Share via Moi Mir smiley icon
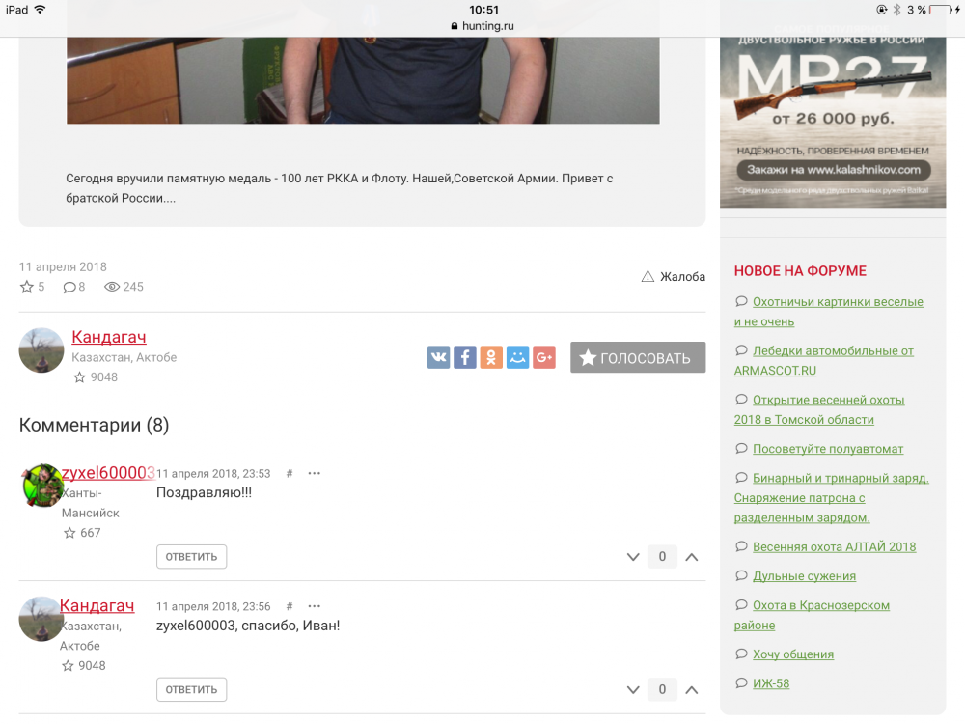965x724 pixels. [517, 357]
